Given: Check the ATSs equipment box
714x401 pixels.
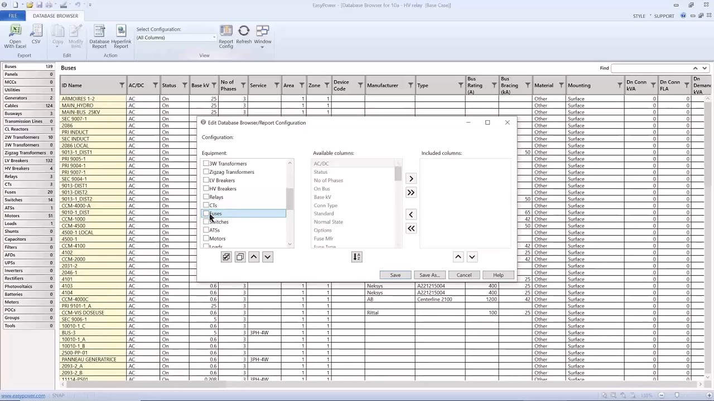Looking at the screenshot, I should pos(206,230).
